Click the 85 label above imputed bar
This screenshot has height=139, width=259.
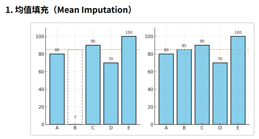click(184, 46)
